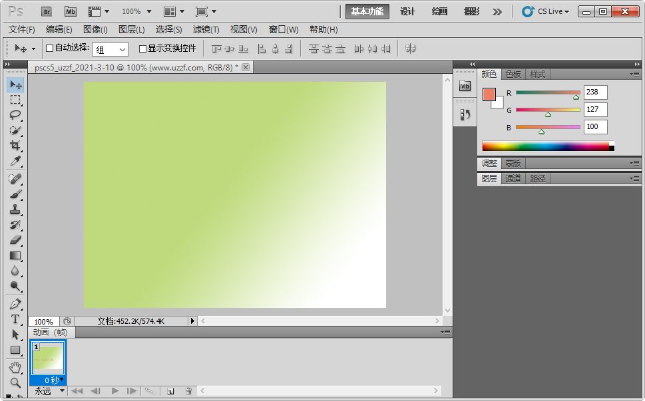Switch to the 通道 tab
645x401 pixels.
[x=513, y=178]
